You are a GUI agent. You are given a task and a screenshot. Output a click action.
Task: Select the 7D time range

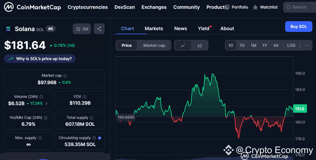pos(242,46)
